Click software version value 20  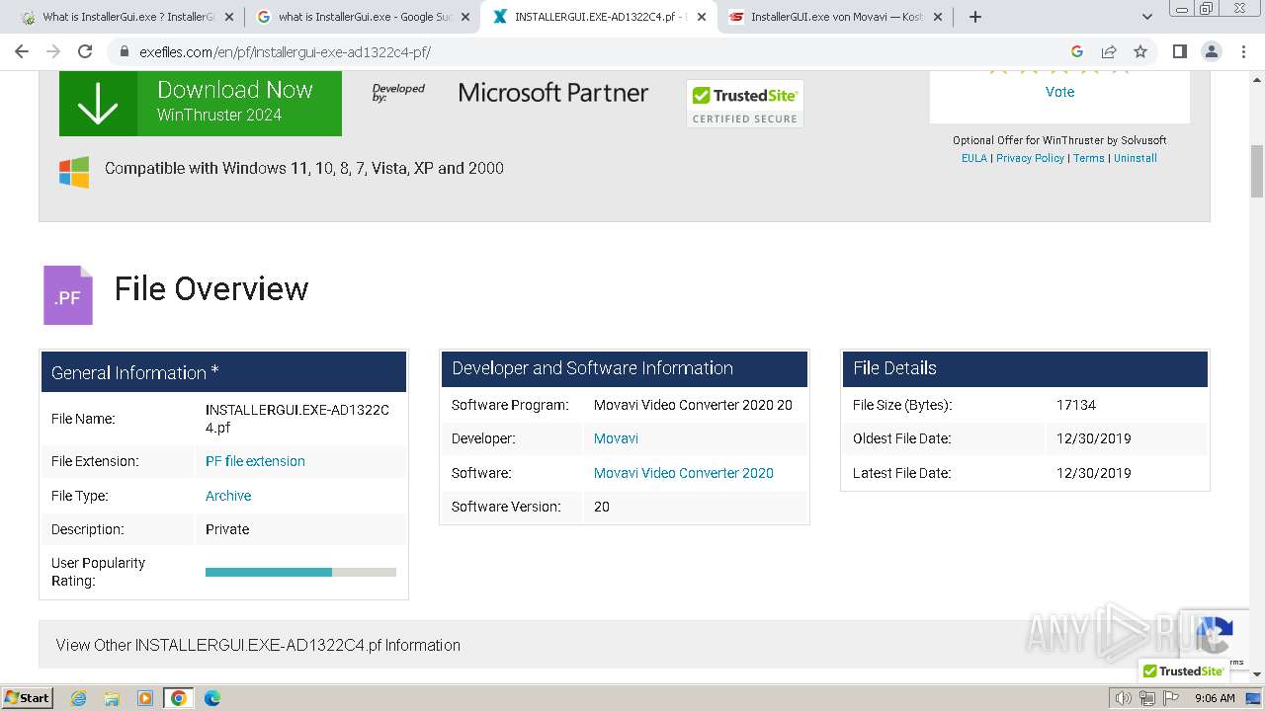click(x=602, y=507)
